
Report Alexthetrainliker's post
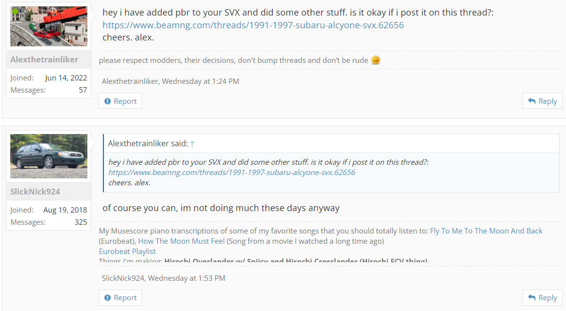pyautogui.click(x=120, y=101)
